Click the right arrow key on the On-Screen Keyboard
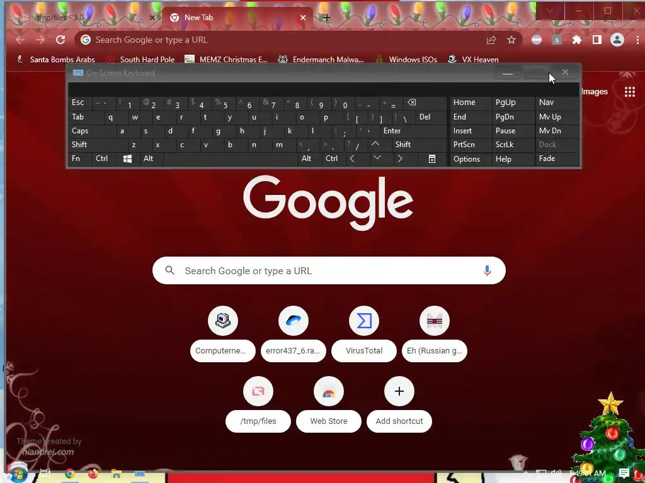The width and height of the screenshot is (645, 483). (x=400, y=158)
